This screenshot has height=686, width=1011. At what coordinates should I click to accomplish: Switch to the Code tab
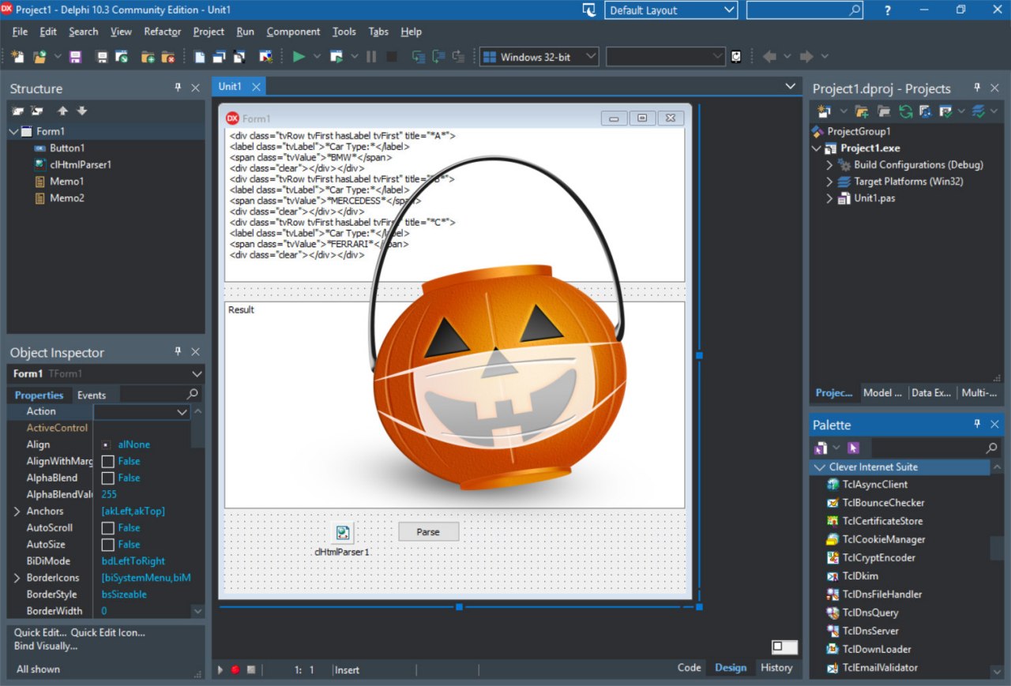(689, 668)
